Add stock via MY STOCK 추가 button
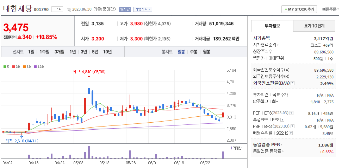Screen dimensions: 342x168 (299, 9)
